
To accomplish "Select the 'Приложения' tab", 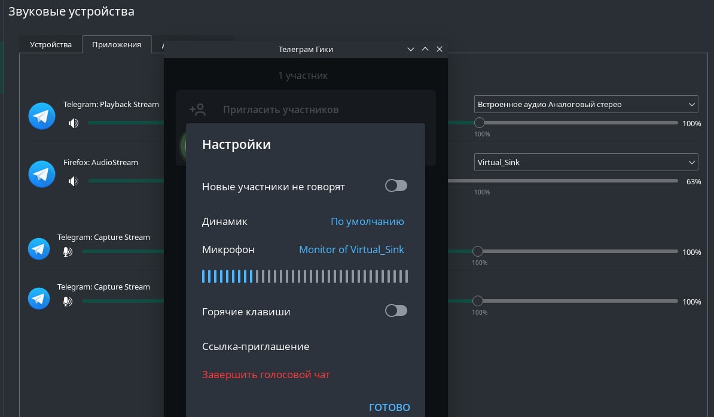I will pyautogui.click(x=117, y=45).
